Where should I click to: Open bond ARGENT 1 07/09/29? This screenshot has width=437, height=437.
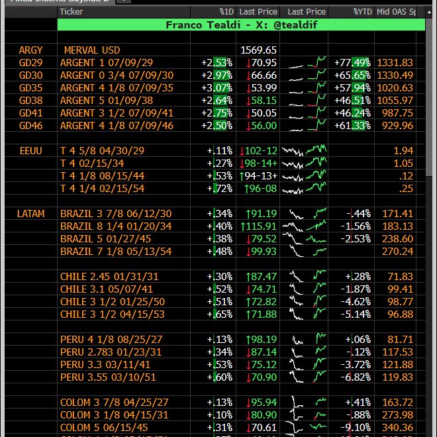coord(107,63)
